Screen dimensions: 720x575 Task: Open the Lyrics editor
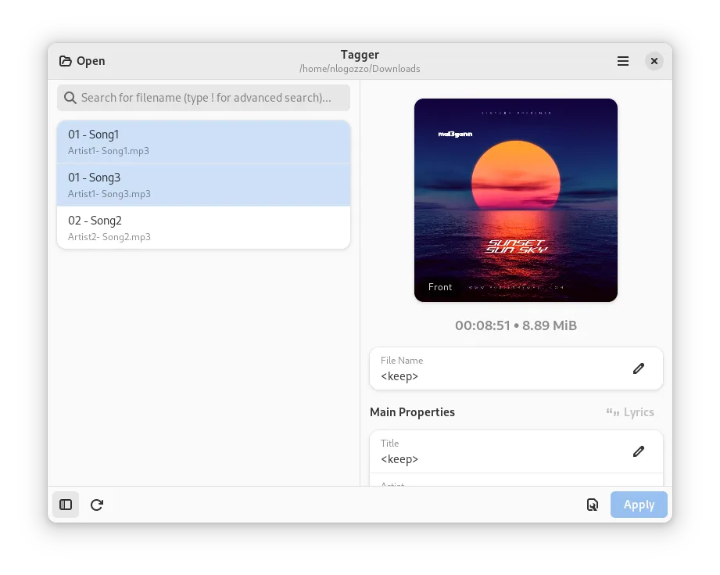coord(630,412)
